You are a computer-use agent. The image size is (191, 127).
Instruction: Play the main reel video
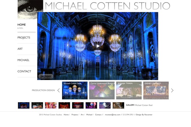[98, 46]
